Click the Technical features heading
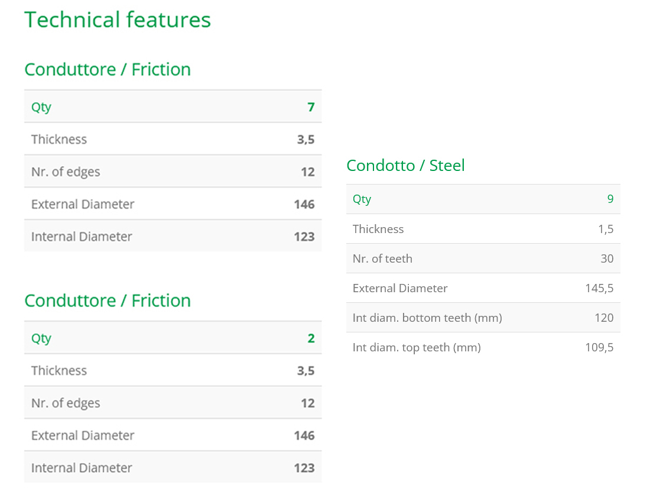 coord(118,20)
